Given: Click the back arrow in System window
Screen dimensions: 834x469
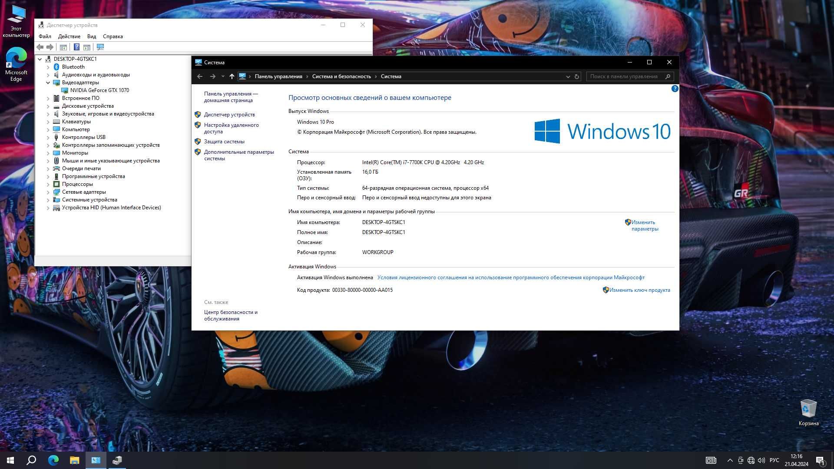Looking at the screenshot, I should coord(200,76).
